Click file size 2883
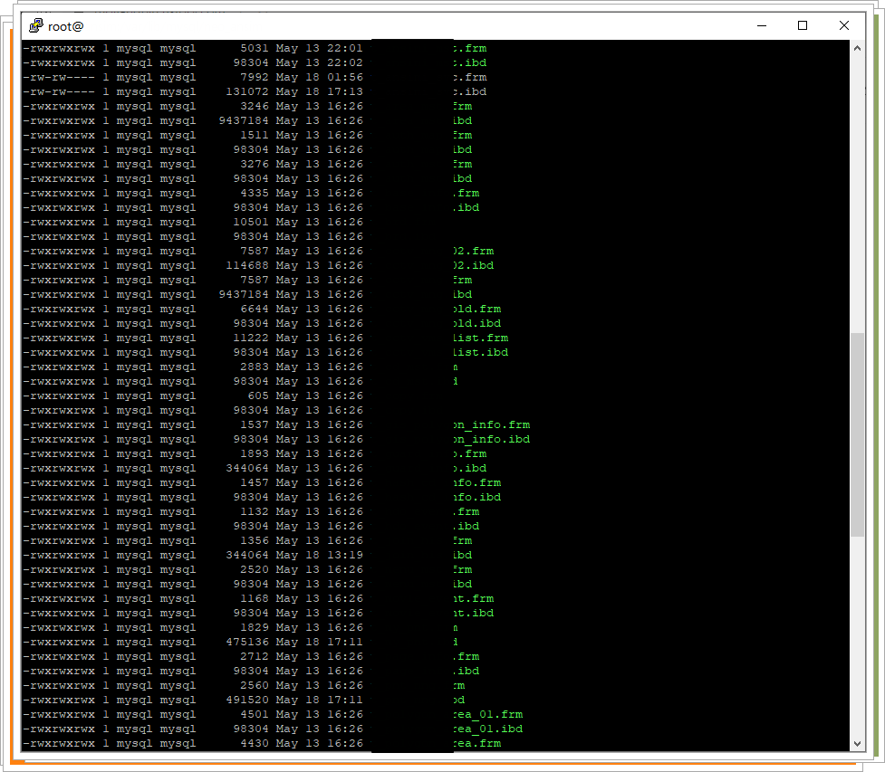 255,367
